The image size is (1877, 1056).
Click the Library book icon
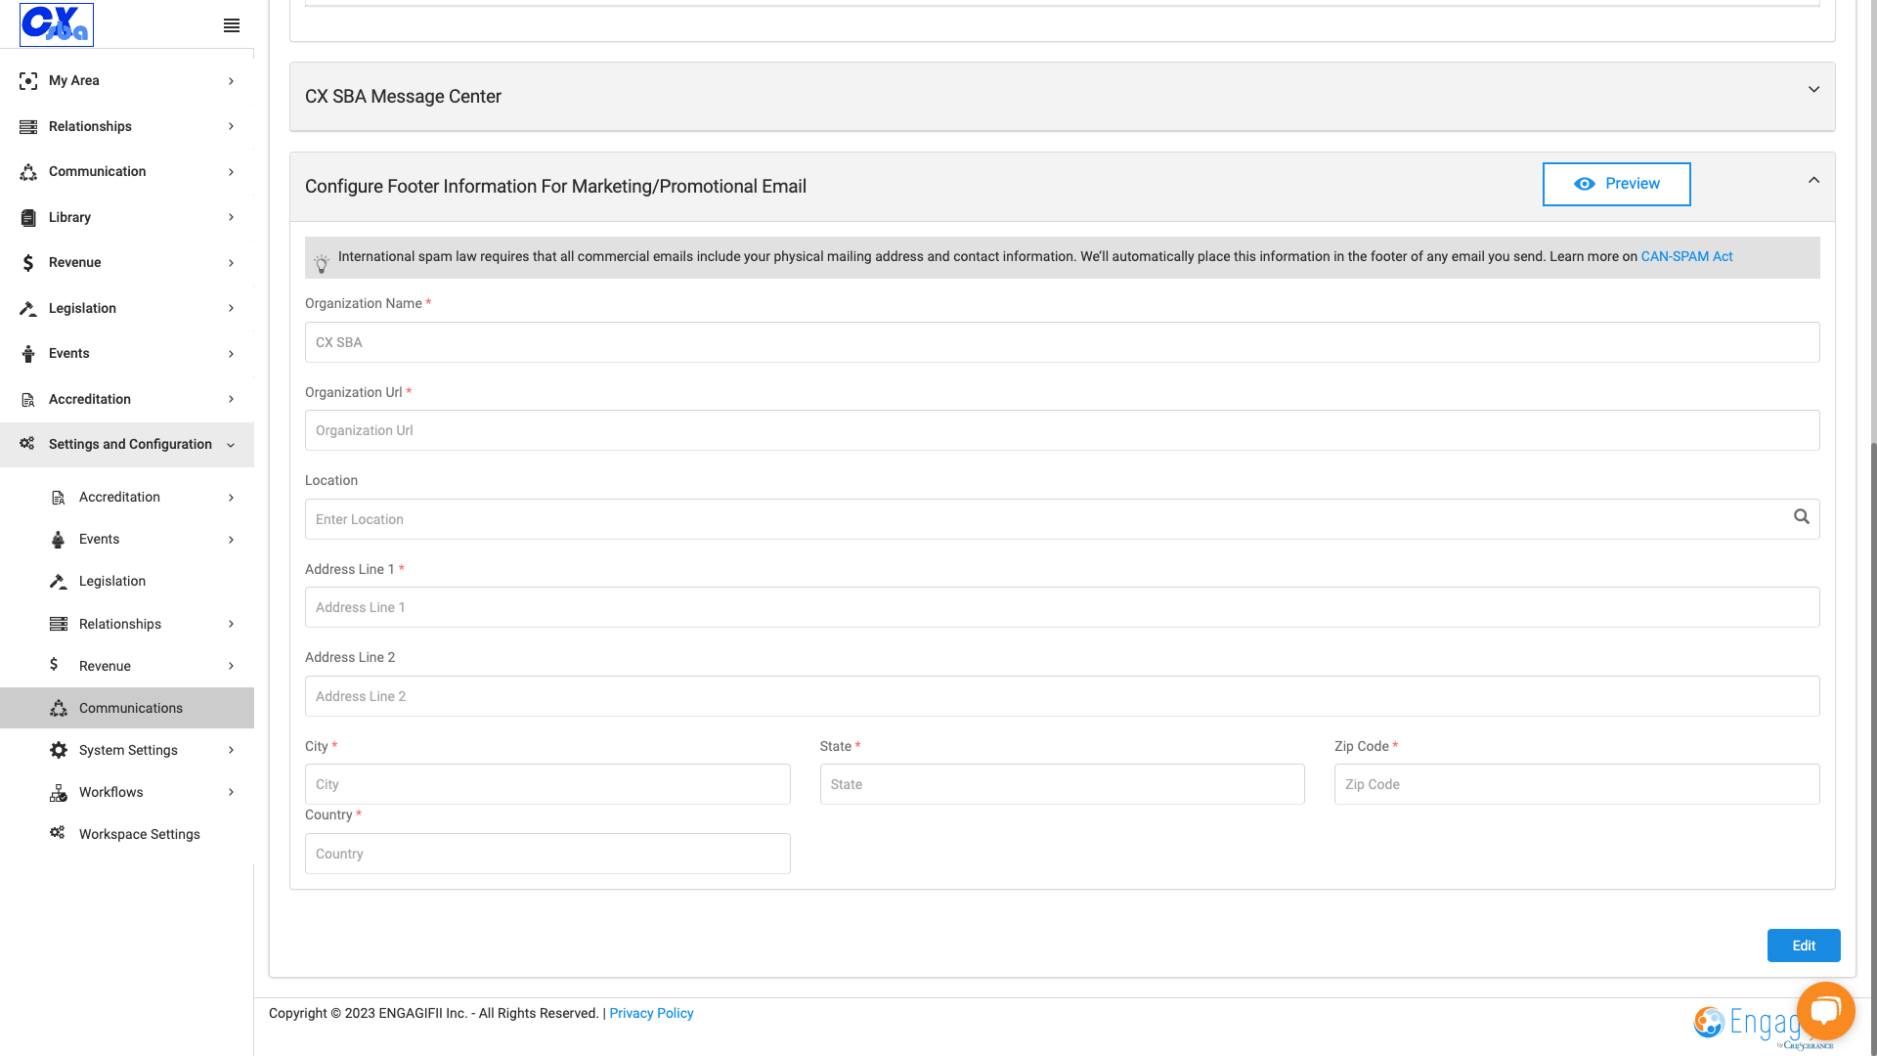pyautogui.click(x=28, y=217)
